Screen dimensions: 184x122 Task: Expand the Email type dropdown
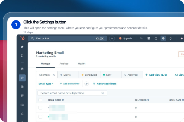[x=46, y=84]
